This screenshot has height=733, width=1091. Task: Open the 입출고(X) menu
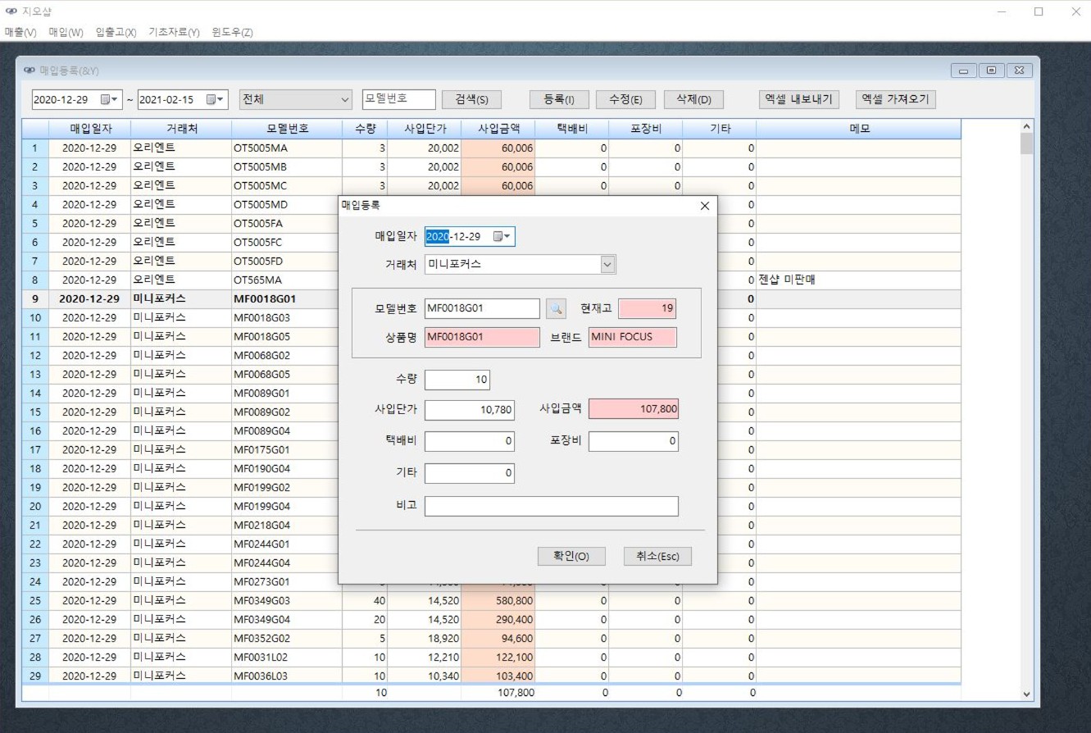click(x=116, y=32)
